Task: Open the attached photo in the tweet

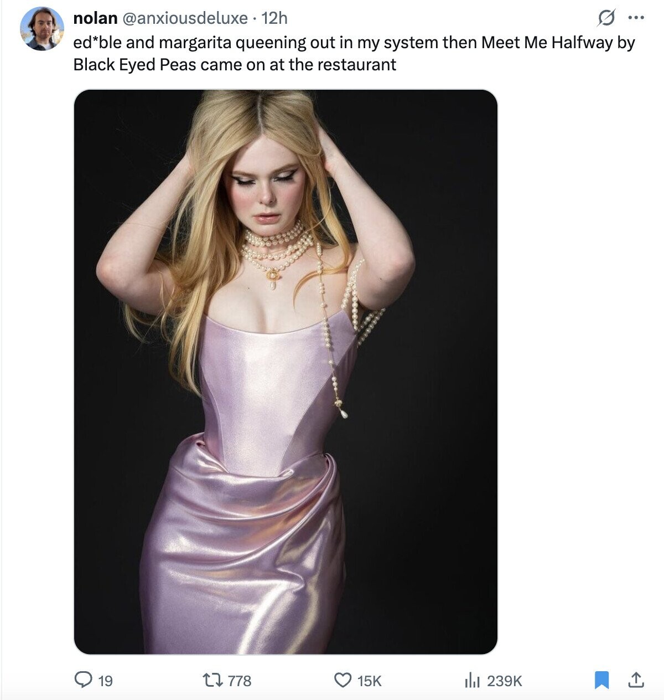Action: [286, 372]
